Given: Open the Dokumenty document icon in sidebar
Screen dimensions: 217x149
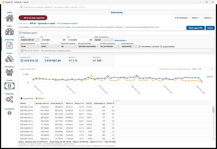Looking at the screenshot, I should pyautogui.click(x=9, y=45).
